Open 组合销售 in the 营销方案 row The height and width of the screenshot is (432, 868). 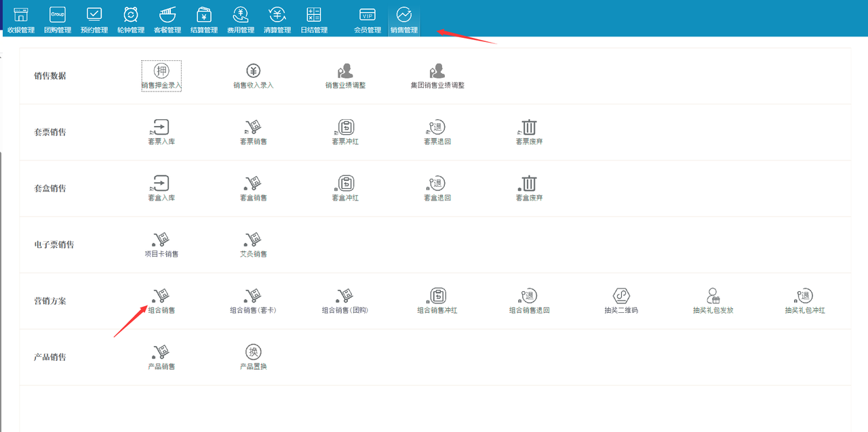point(161,296)
